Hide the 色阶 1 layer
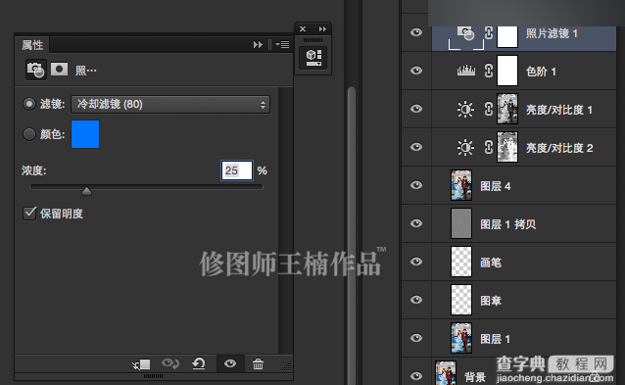625x385 pixels. [x=416, y=71]
